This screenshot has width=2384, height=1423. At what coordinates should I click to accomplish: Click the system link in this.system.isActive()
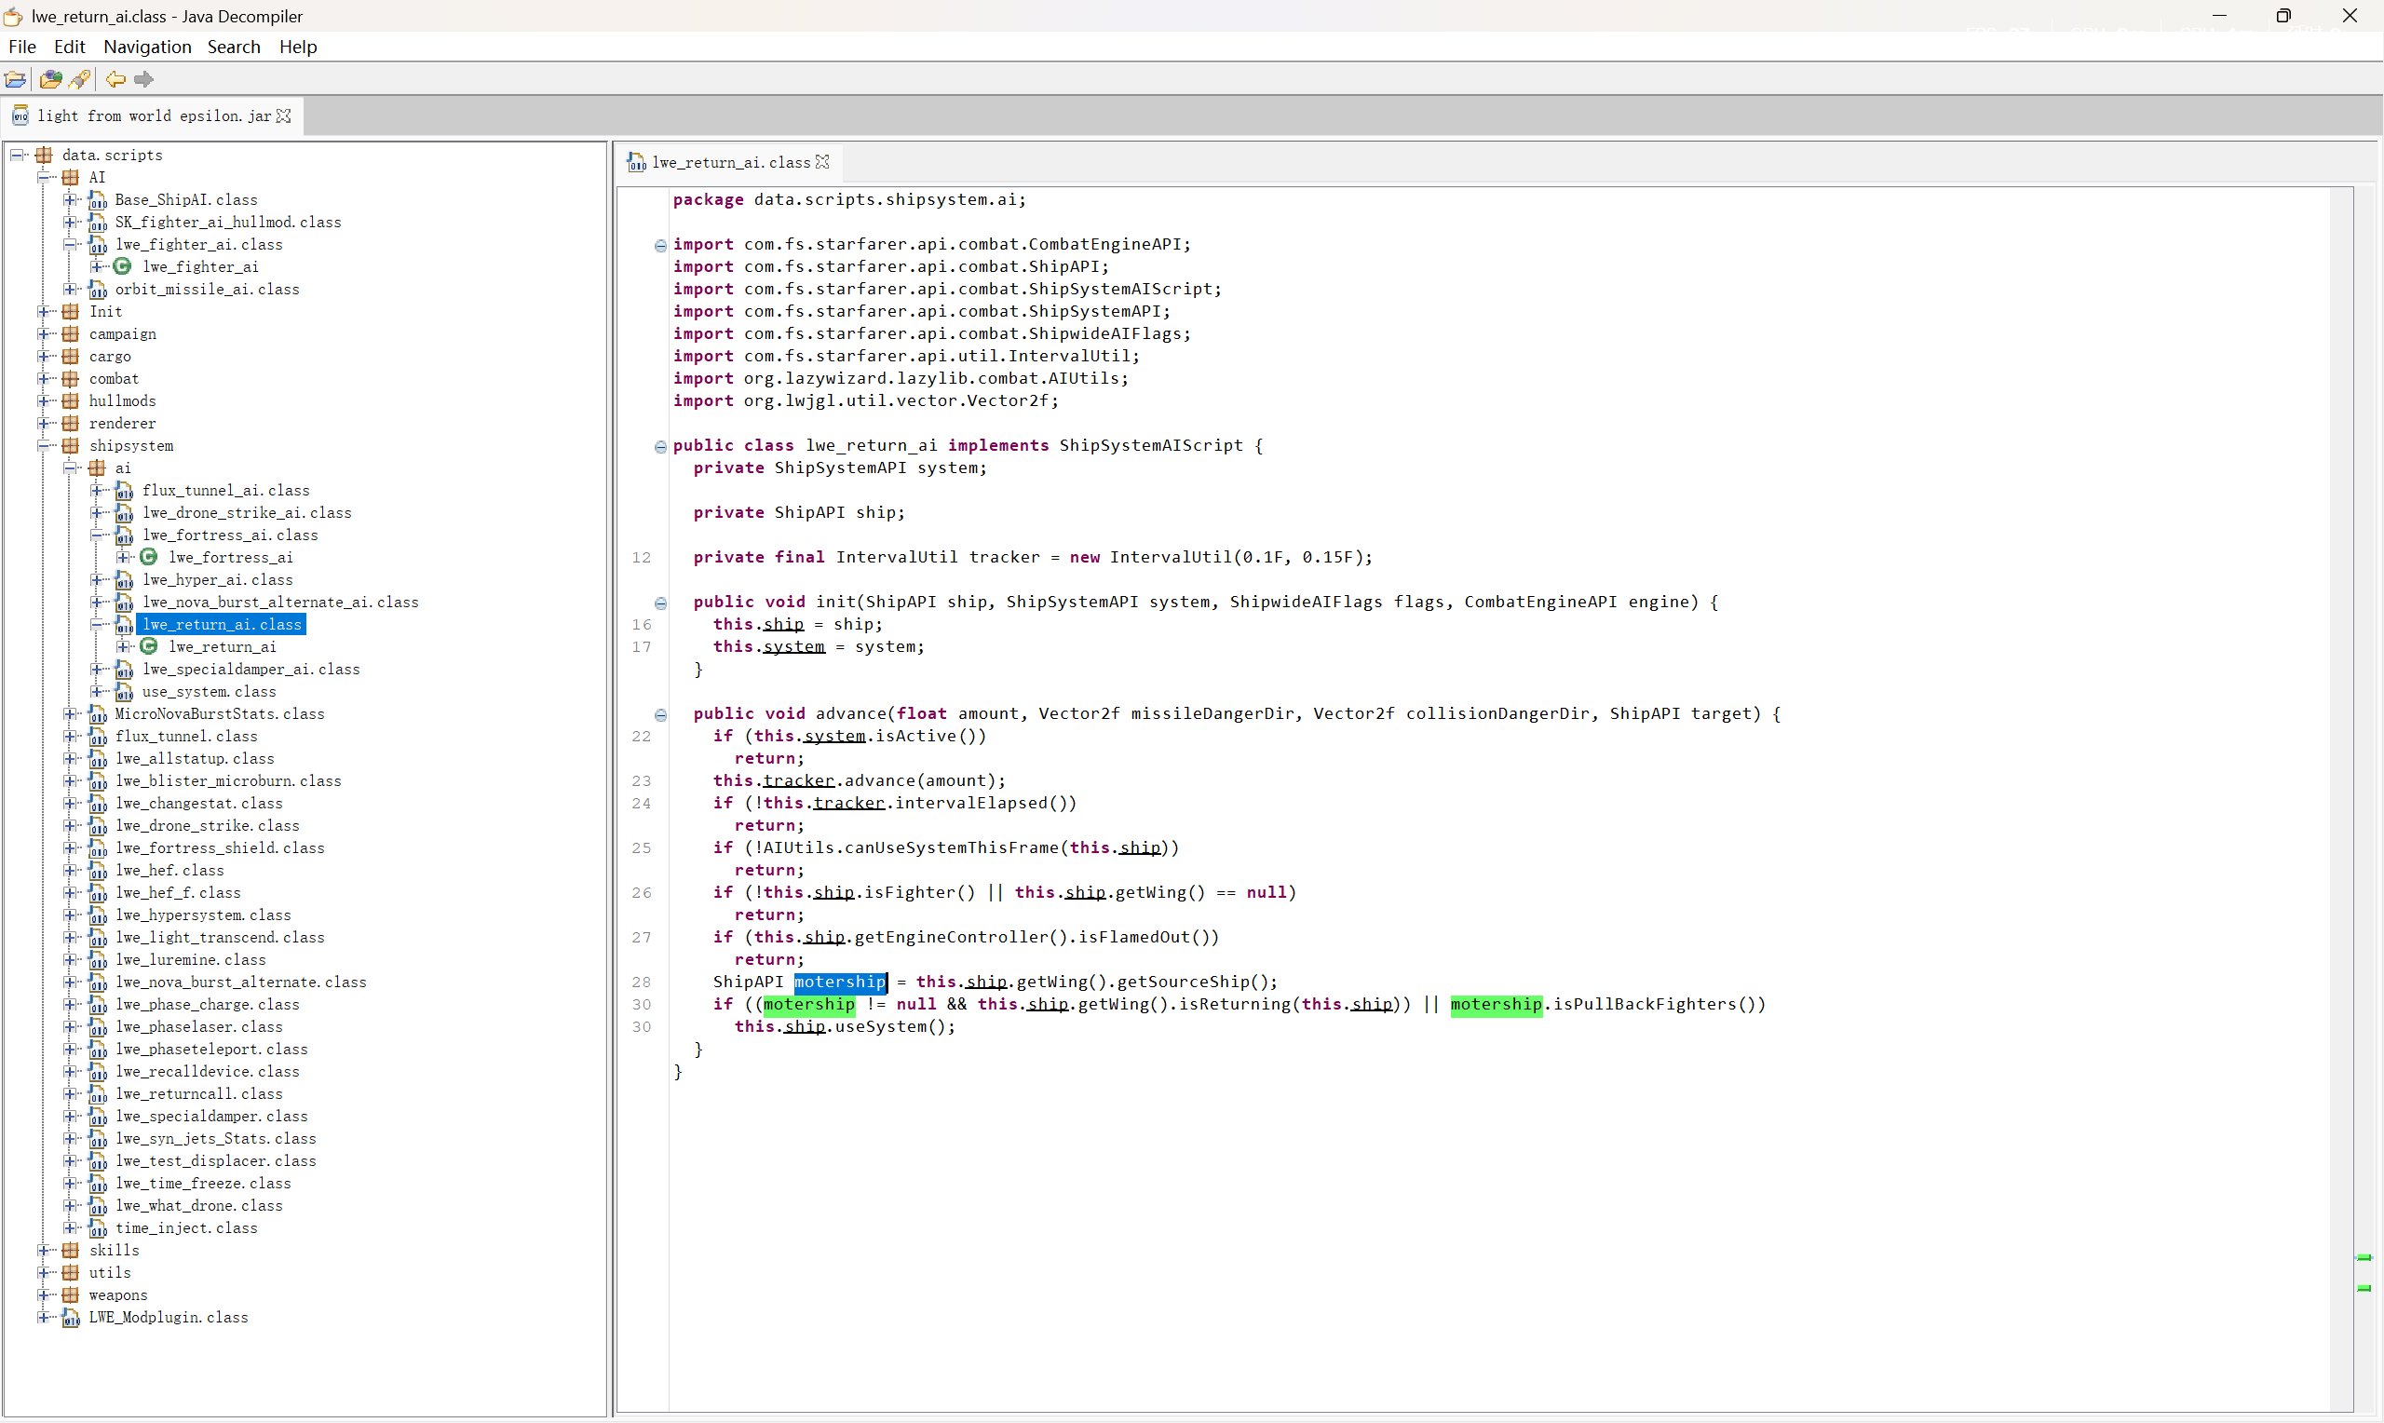(x=834, y=737)
